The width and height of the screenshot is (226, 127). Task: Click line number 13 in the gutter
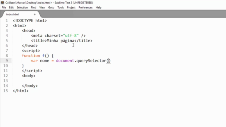click(6, 81)
